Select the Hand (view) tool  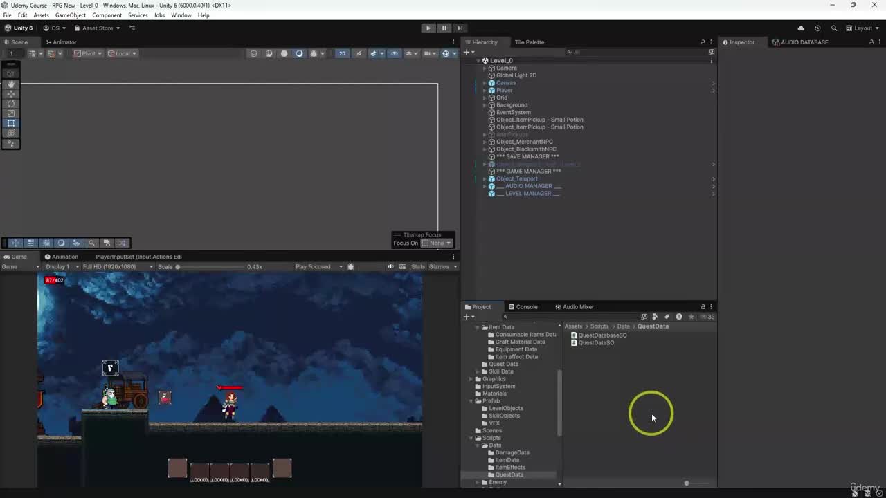point(11,84)
